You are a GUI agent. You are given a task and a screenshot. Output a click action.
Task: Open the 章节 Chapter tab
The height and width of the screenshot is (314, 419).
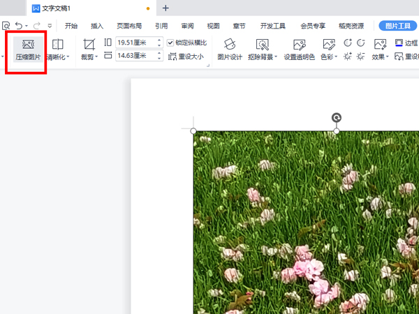(239, 26)
